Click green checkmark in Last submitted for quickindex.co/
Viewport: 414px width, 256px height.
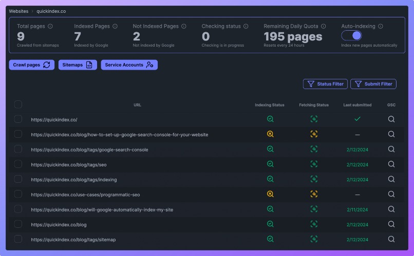click(357, 119)
